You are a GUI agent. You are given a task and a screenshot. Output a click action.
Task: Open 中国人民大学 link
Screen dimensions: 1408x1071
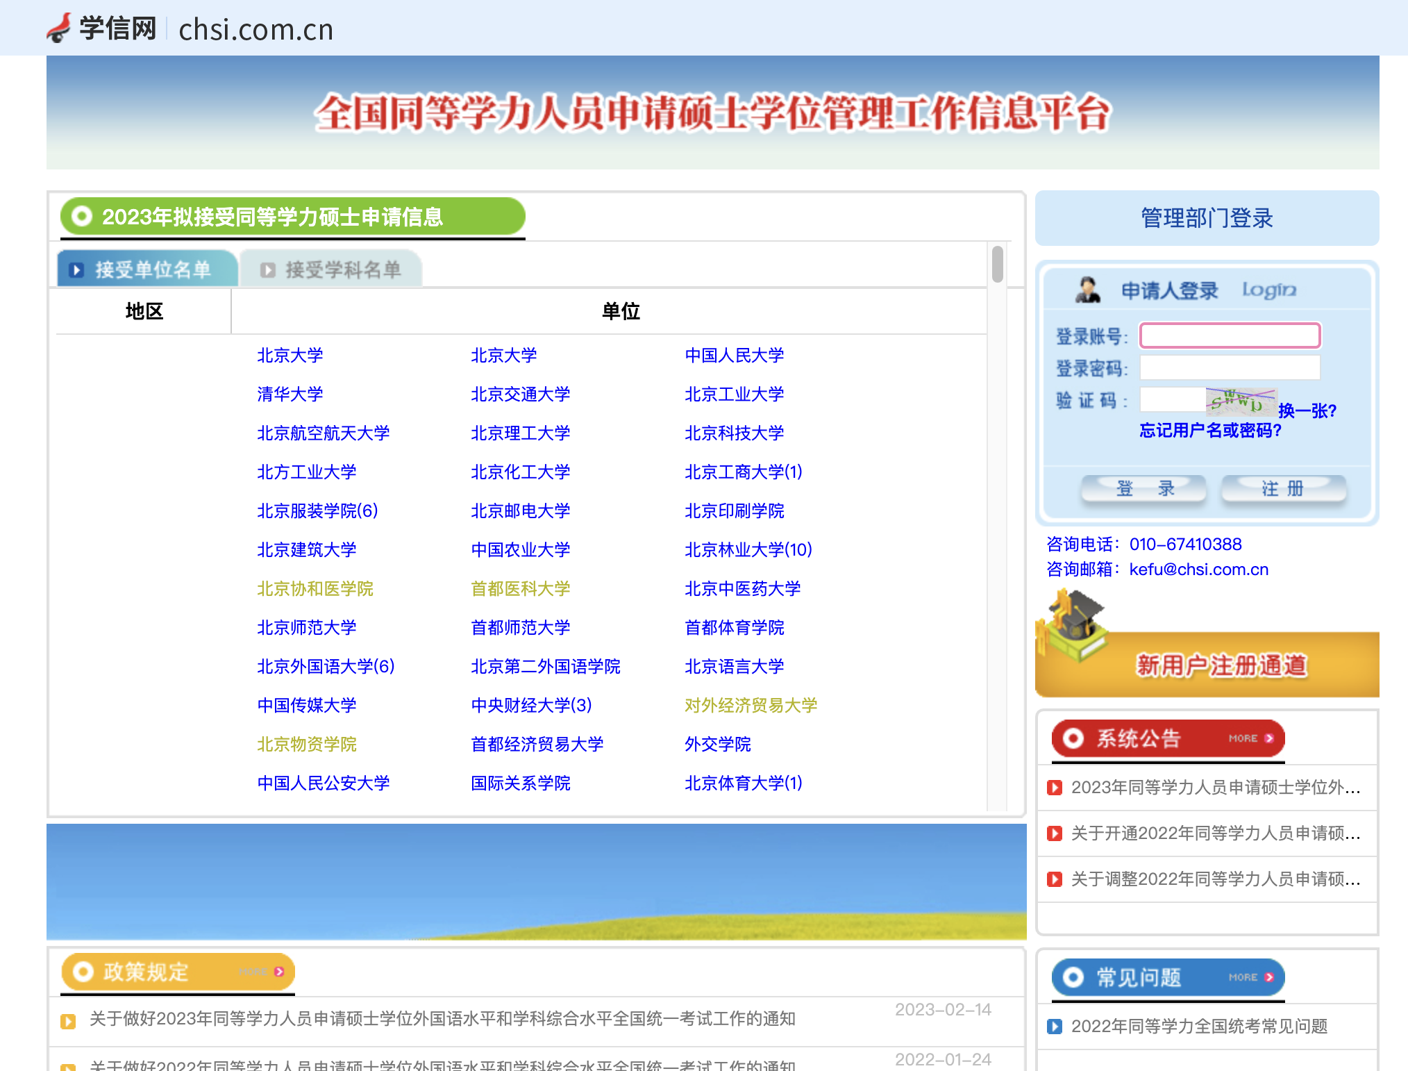coord(735,356)
